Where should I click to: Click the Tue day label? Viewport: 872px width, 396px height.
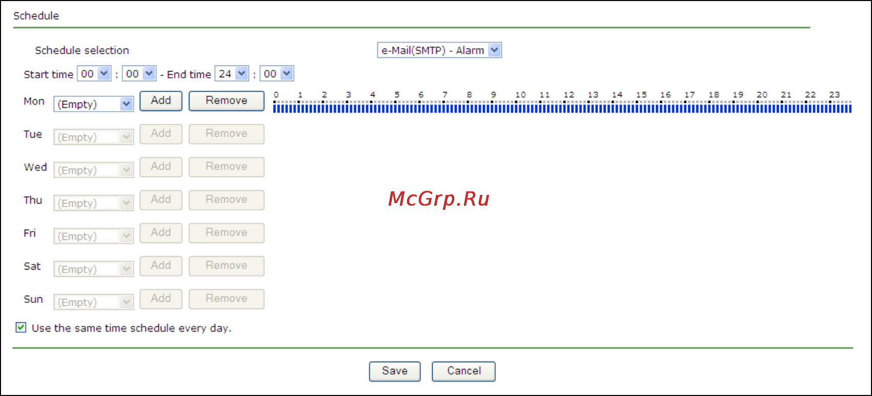[x=33, y=134]
